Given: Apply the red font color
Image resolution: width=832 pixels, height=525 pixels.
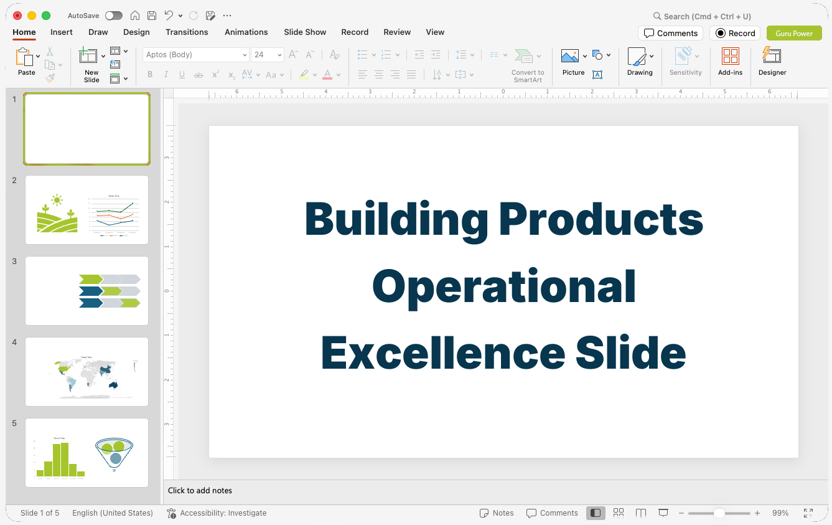Looking at the screenshot, I should [327, 75].
